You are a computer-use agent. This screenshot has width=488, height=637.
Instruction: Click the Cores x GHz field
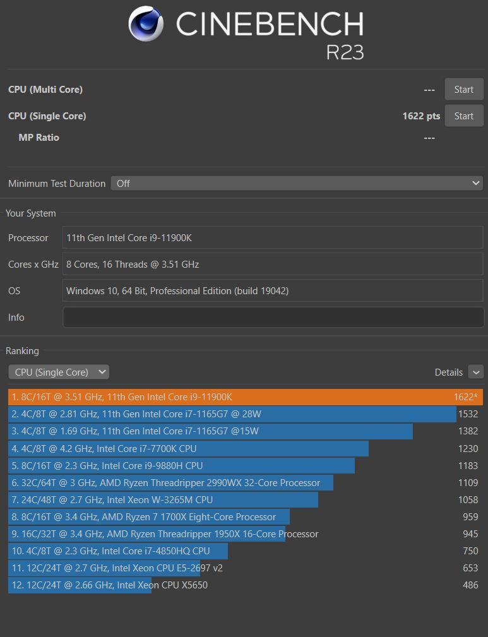pyautogui.click(x=273, y=265)
